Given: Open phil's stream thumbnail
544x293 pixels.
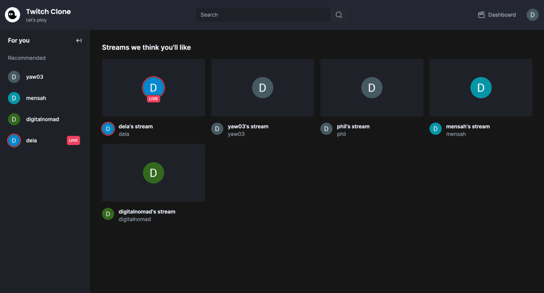Looking at the screenshot, I should [372, 87].
